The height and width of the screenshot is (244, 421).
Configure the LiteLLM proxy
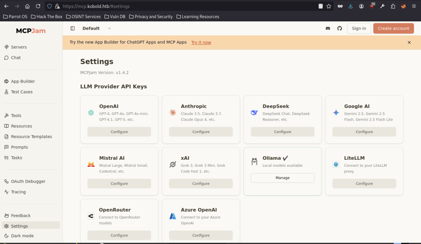(364, 183)
